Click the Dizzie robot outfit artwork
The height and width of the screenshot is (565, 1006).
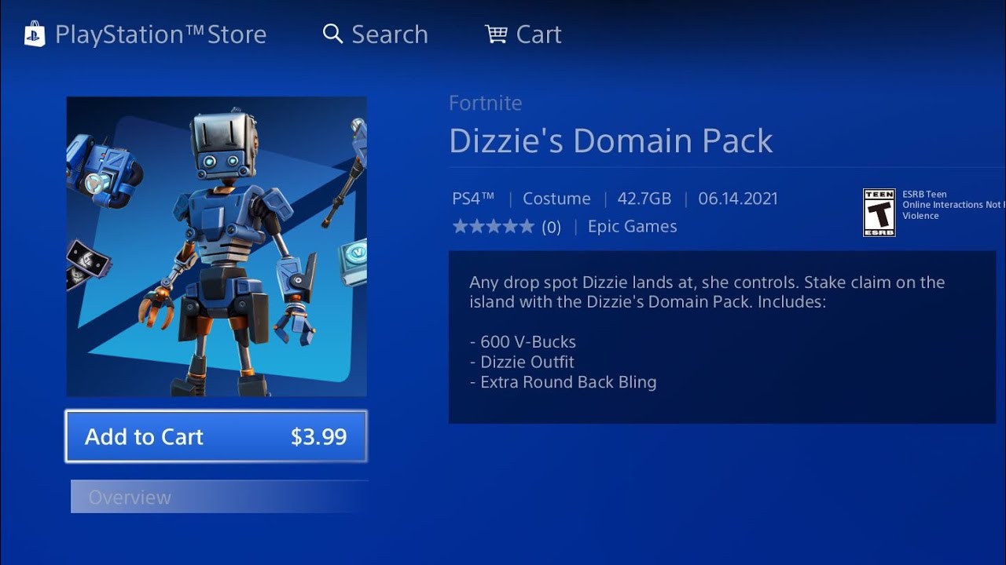(216, 246)
